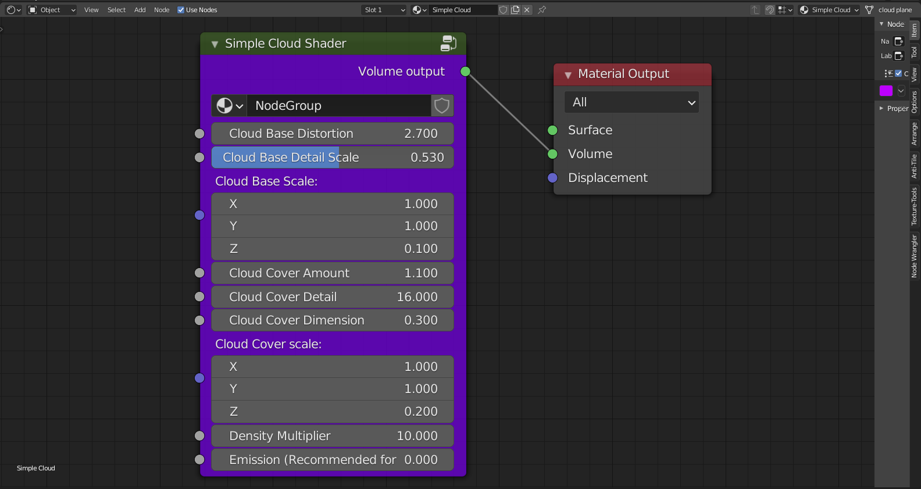Click the edit group icon on Simple Cloud Shader
The width and height of the screenshot is (921, 489).
448,44
